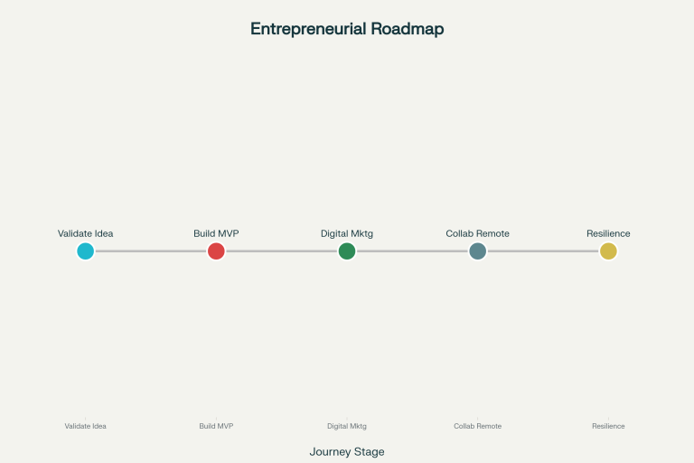The height and width of the screenshot is (463, 694).
Task: Click the Collab Remote label above the marker
Action: click(477, 233)
